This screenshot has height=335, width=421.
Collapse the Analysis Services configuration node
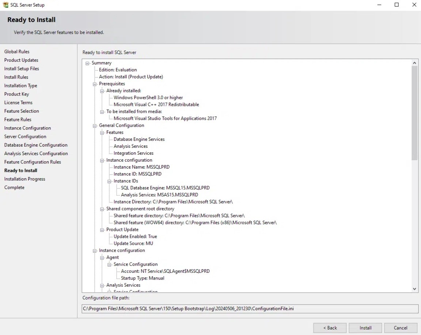[x=102, y=286]
